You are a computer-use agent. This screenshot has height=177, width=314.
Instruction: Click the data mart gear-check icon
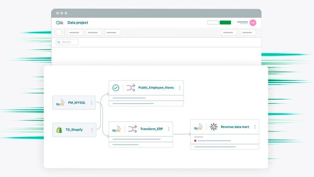[214, 127]
